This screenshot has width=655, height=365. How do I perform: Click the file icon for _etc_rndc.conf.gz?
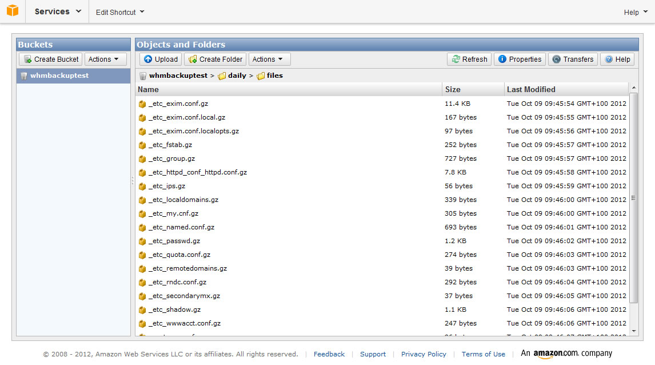coord(142,282)
